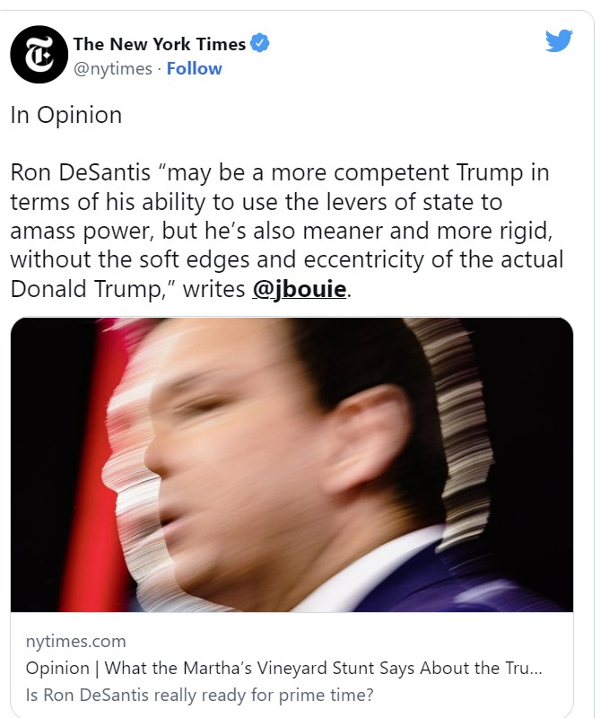Click the ear in the preview image
Image resolution: width=601 pixels, height=718 pixels.
370,440
